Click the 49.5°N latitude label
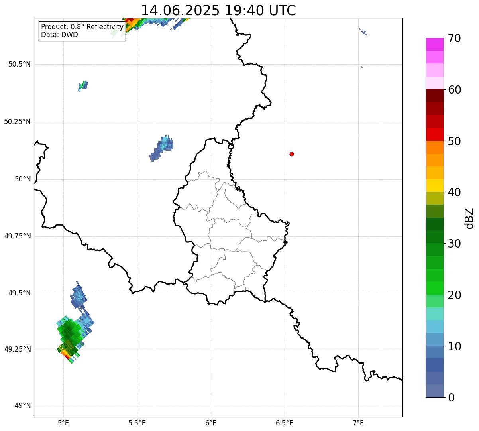 click(20, 293)
